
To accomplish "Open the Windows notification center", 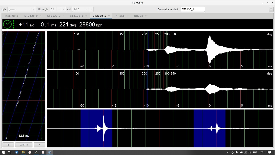I will [269, 152].
